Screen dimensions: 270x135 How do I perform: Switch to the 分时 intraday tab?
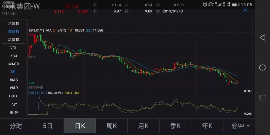[x=16, y=126]
